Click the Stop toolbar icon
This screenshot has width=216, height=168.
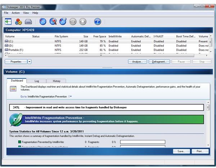83,22
